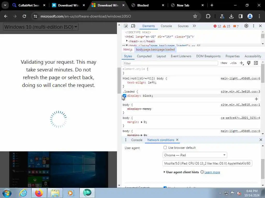Select body.page.basicpage.loaded breadcrumb
Image resolution: width=265 pixels, height=198 pixels.
155,49
